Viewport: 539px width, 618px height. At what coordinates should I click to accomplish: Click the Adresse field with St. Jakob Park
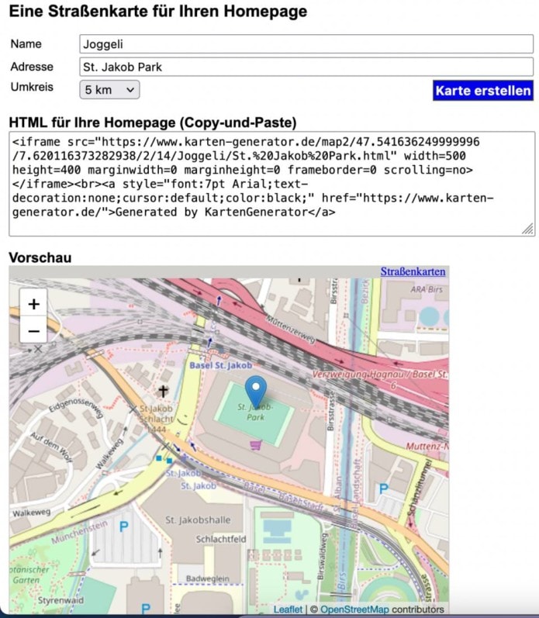(x=306, y=67)
